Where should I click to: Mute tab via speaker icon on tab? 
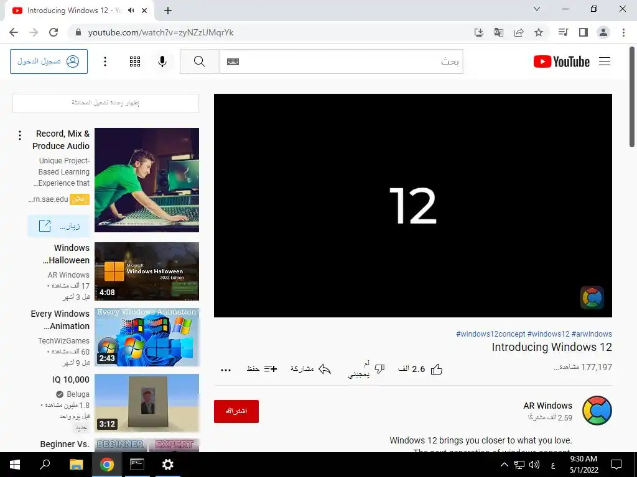point(131,11)
